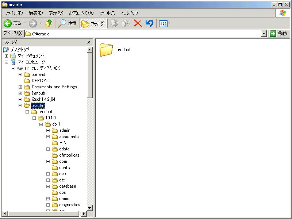292x219 pixels.
Task: Select Documents and Settings folder
Action: [x=54, y=87]
